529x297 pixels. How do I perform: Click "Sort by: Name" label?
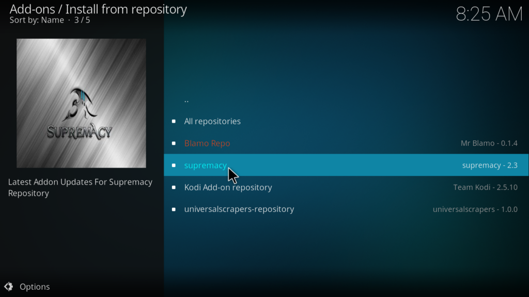tap(37, 20)
